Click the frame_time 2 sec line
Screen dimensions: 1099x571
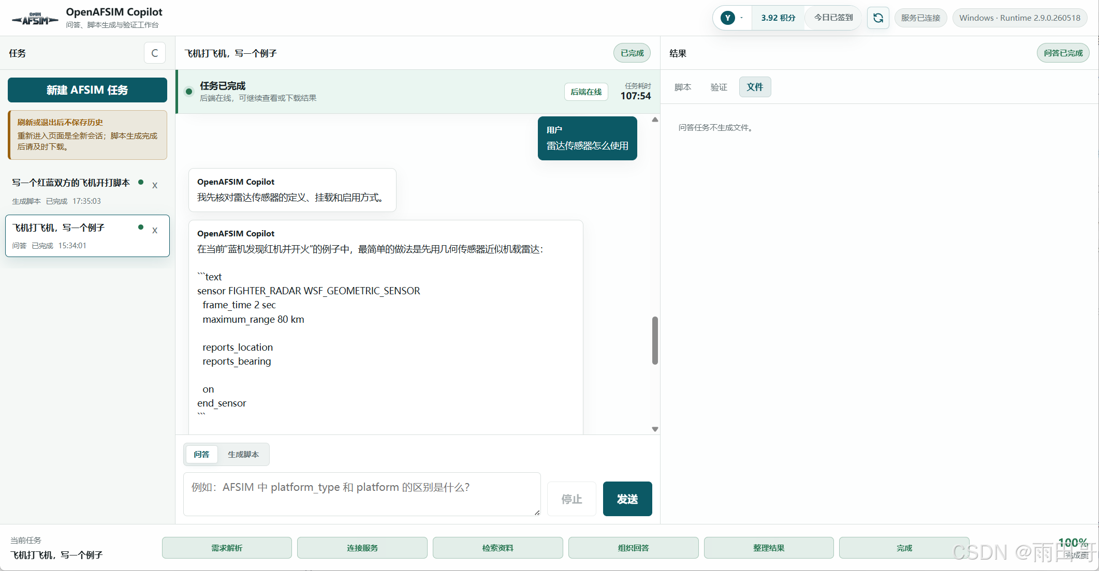[239, 305]
